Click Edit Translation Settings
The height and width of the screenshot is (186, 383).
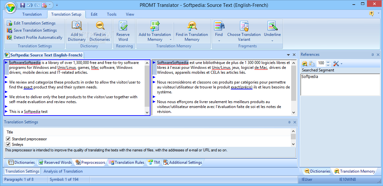pos(31,23)
